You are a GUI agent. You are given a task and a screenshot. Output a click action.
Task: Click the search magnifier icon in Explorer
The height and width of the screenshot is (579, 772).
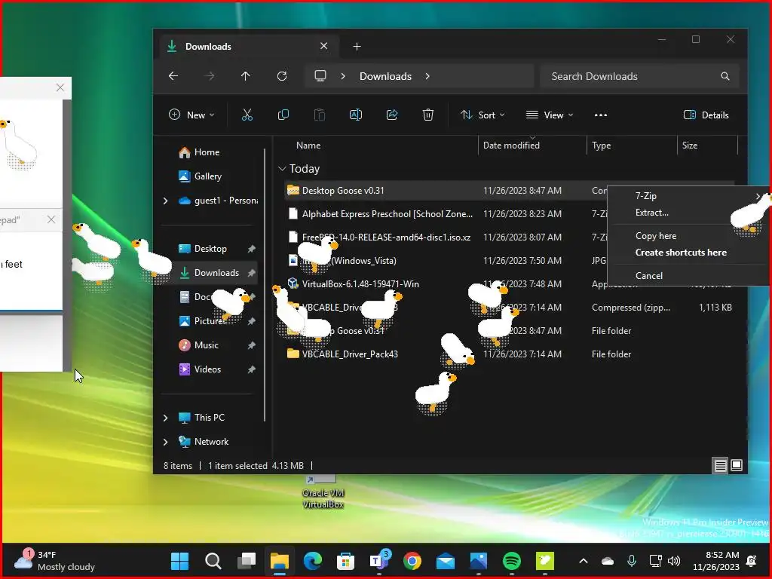[x=725, y=76]
